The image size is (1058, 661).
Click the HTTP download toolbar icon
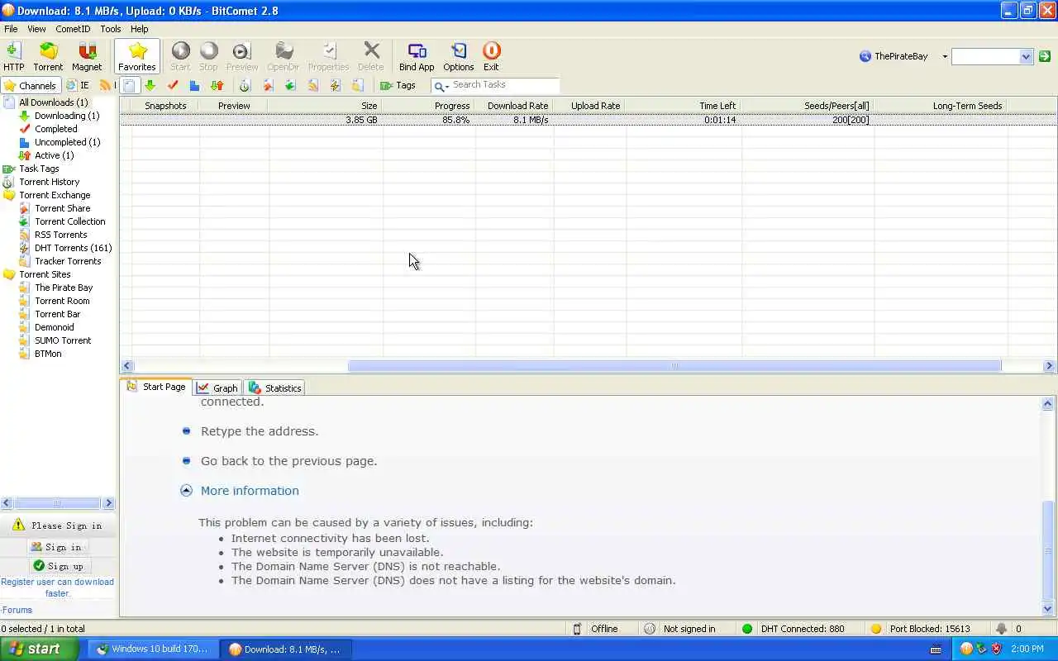13,56
